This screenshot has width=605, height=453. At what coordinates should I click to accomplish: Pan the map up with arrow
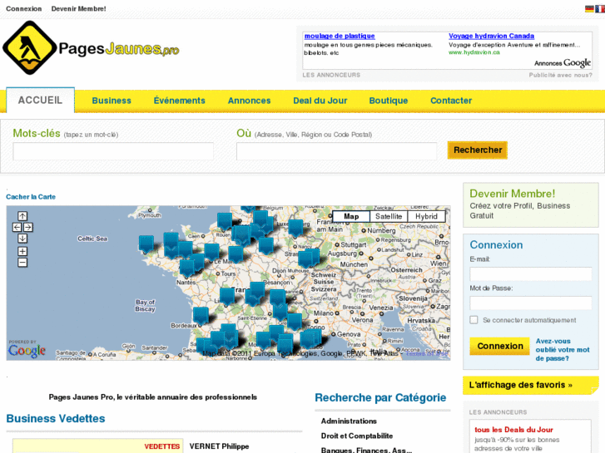click(22, 216)
